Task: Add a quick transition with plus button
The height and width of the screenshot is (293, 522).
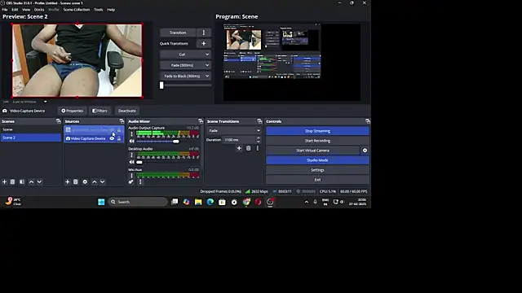Action: [x=203, y=43]
